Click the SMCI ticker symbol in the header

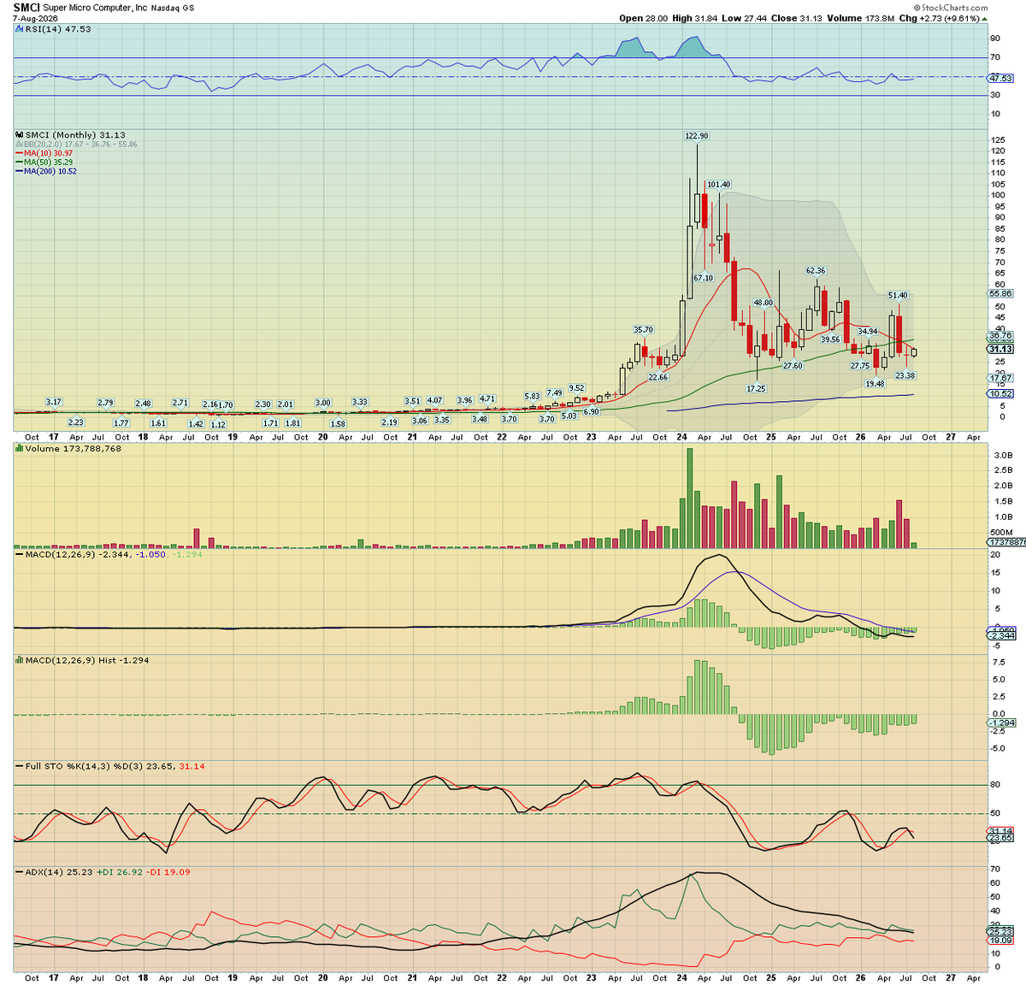[27, 8]
